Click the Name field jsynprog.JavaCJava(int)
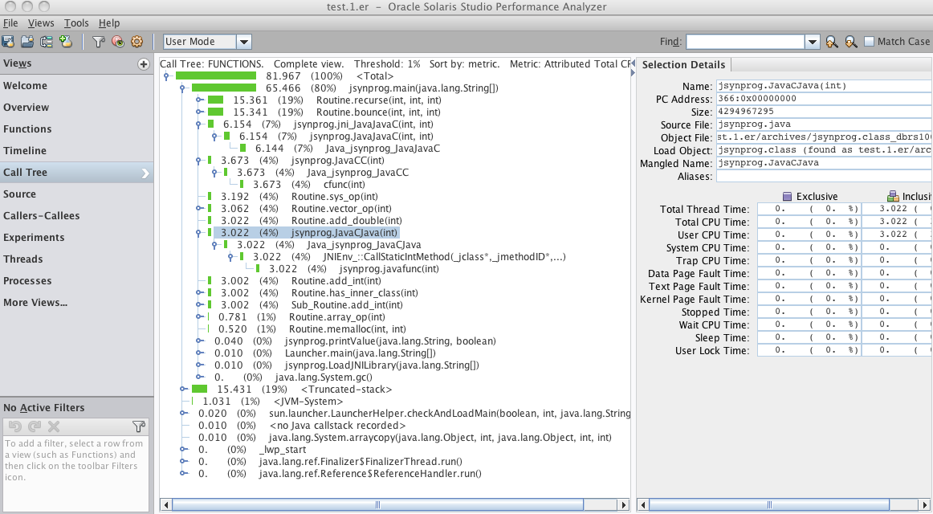 824,86
